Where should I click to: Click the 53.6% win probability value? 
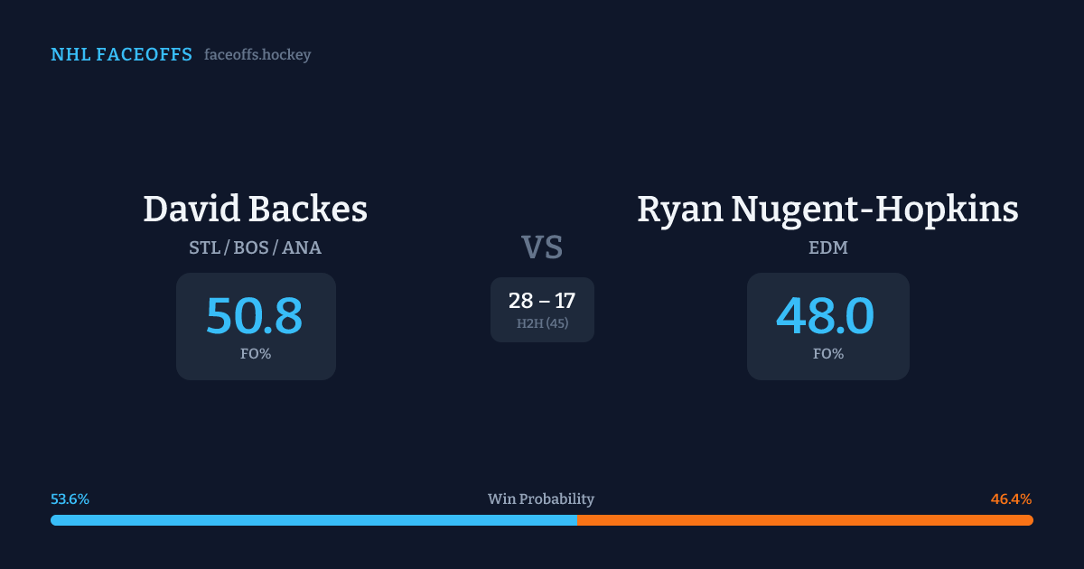70,499
